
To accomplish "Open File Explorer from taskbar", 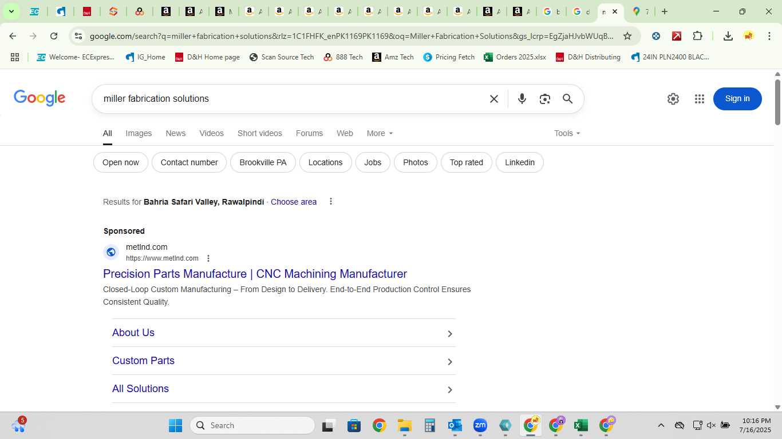I will [405, 425].
